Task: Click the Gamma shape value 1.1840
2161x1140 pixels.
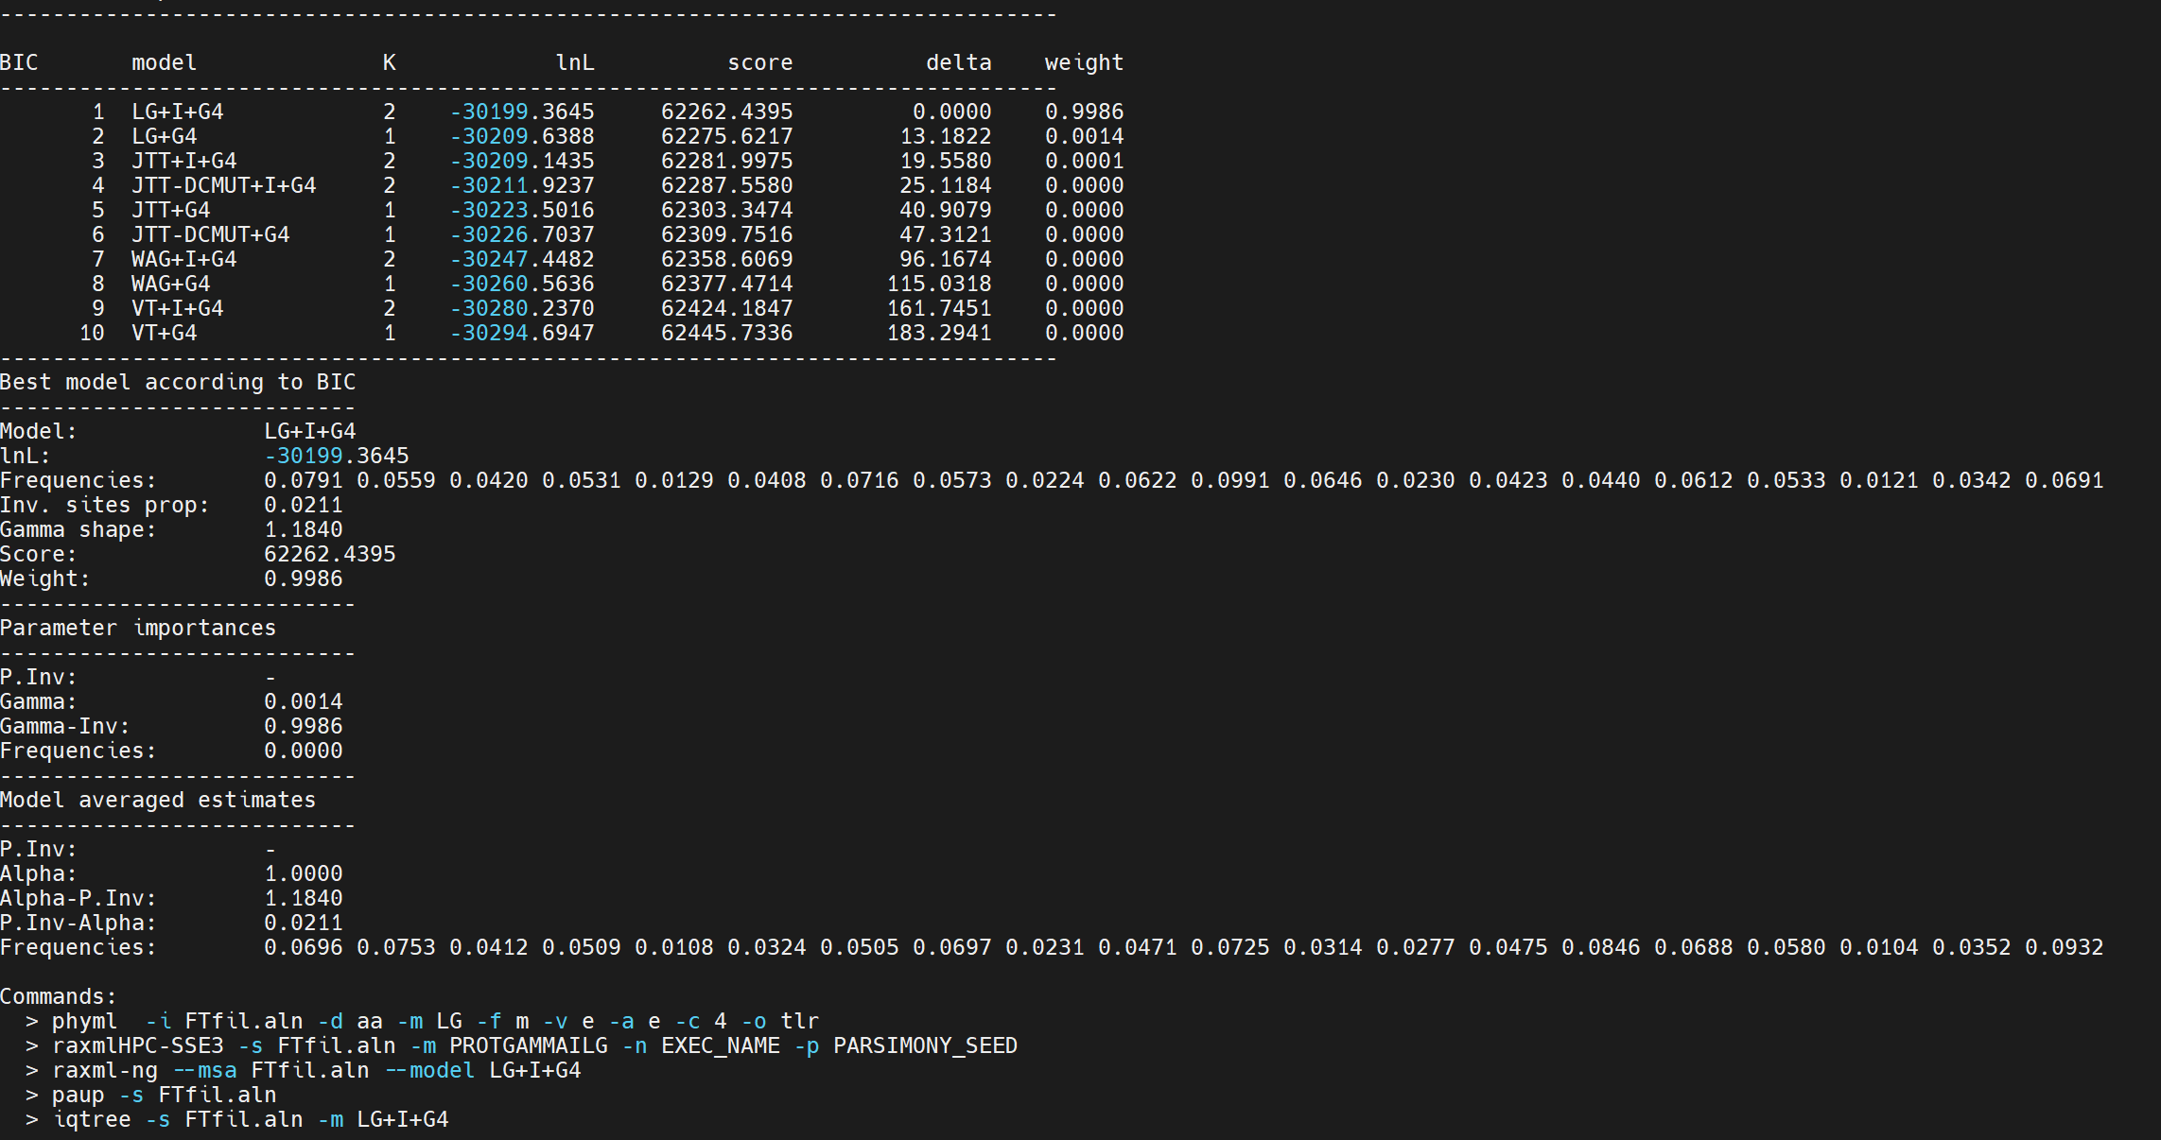Action: [303, 529]
